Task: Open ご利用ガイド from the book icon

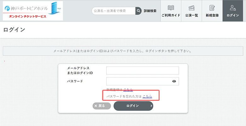Action: 171,11
